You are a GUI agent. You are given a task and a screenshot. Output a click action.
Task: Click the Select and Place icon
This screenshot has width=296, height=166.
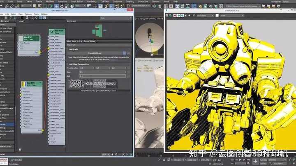point(72,6)
